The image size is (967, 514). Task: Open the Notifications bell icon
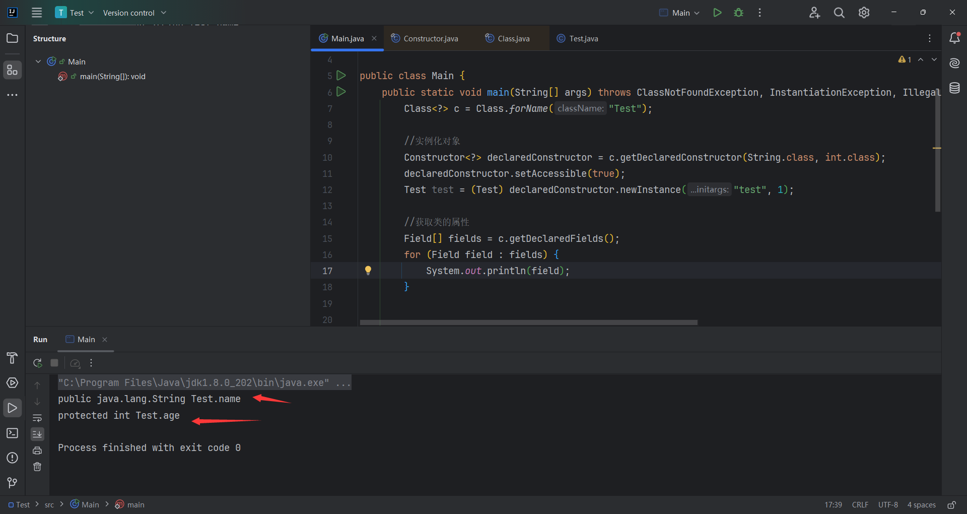[954, 38]
